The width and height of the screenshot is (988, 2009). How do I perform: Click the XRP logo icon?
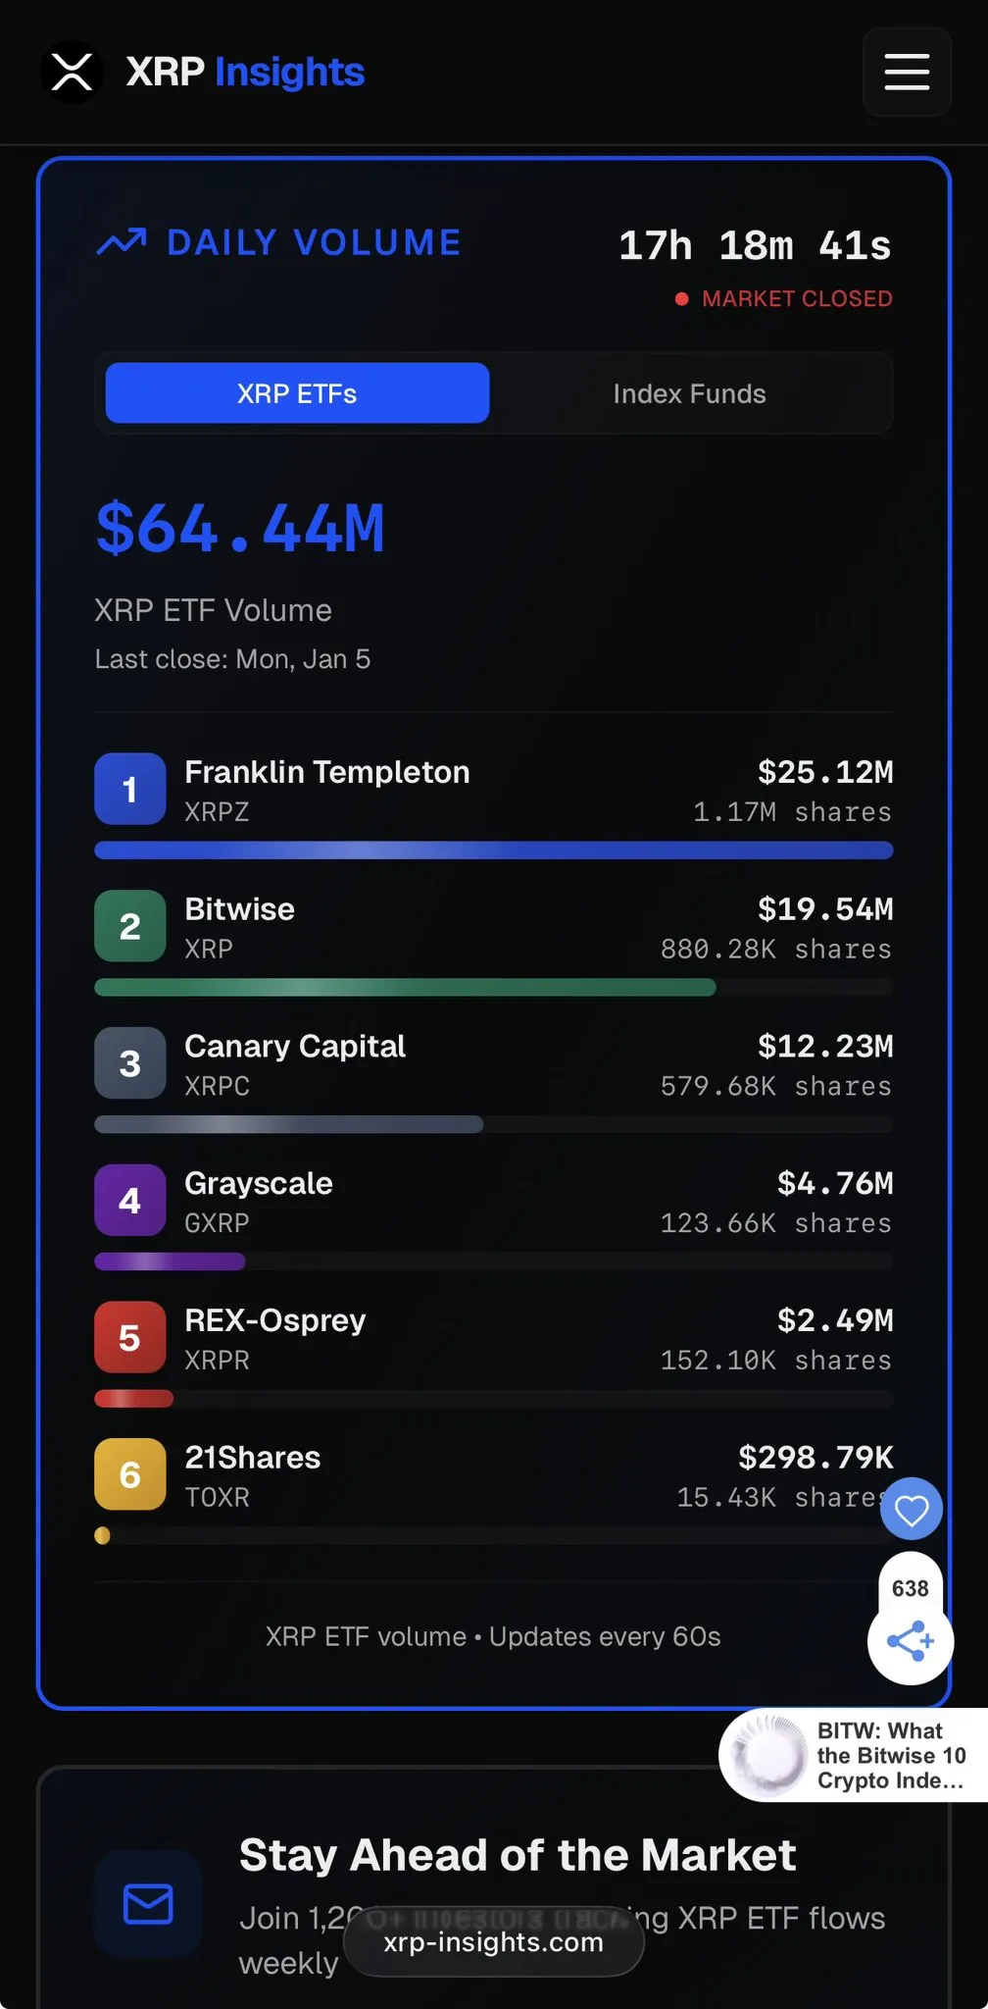coord(72,72)
